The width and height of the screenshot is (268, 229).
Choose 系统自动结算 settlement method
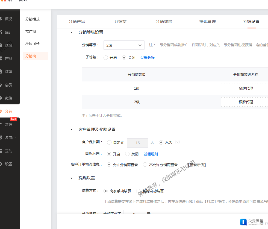click(x=138, y=191)
